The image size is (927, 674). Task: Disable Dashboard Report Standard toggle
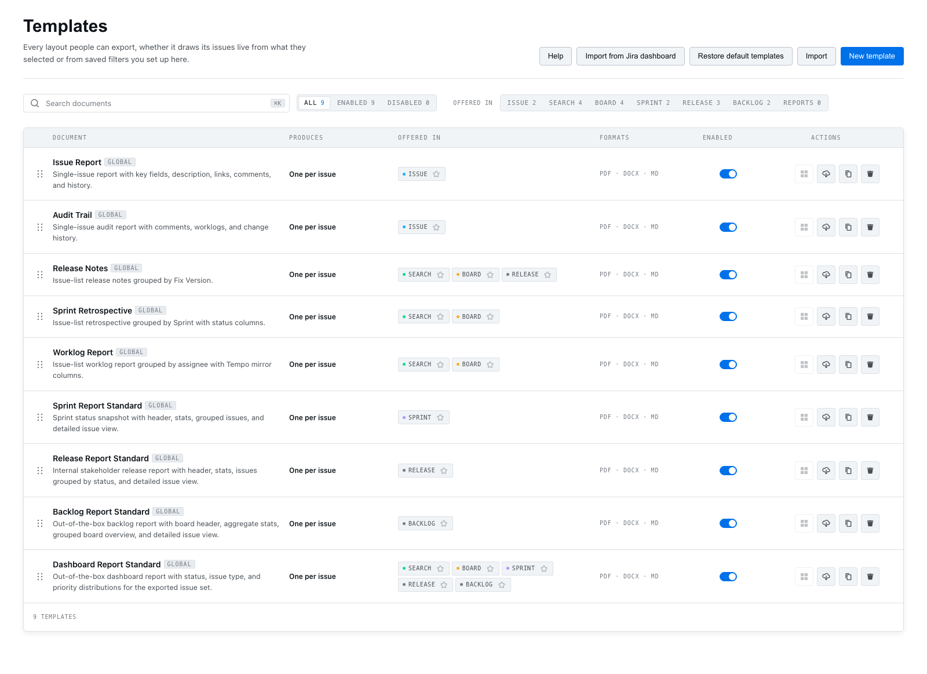(728, 577)
